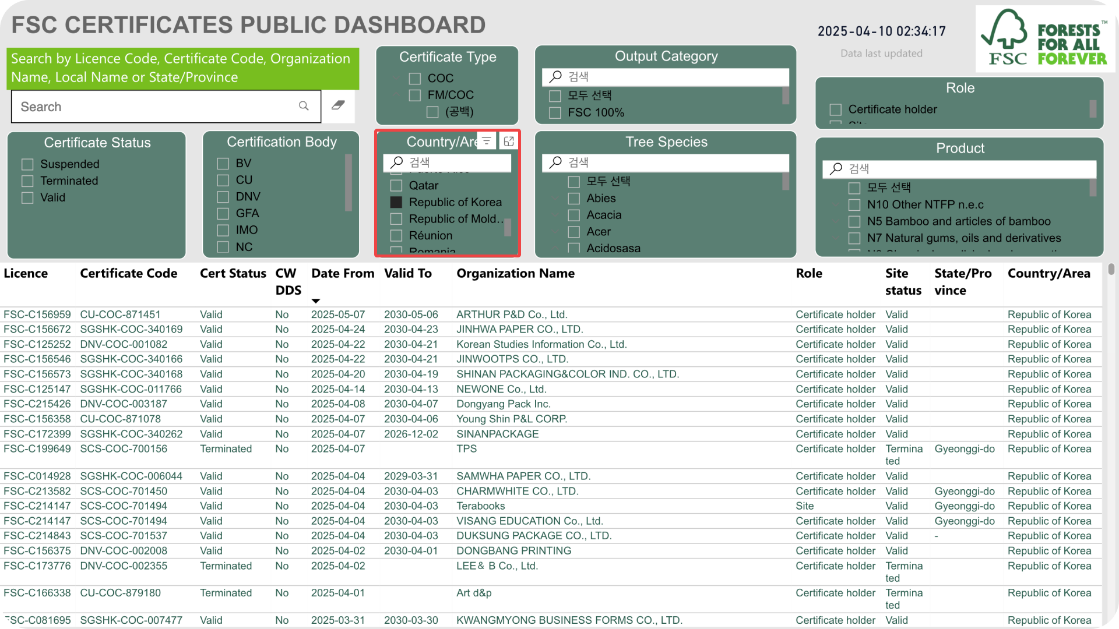Expand the Acer tree species chevron

555,232
